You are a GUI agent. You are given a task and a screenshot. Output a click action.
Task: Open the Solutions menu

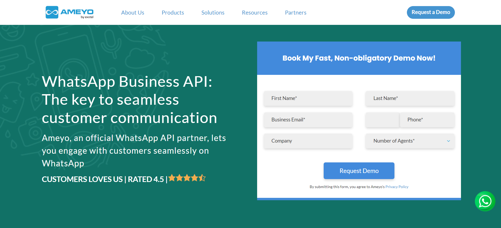pos(213,12)
